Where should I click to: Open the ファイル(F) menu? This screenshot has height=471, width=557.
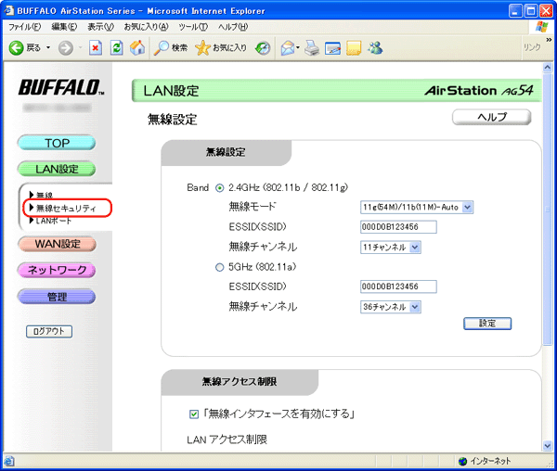tap(24, 27)
